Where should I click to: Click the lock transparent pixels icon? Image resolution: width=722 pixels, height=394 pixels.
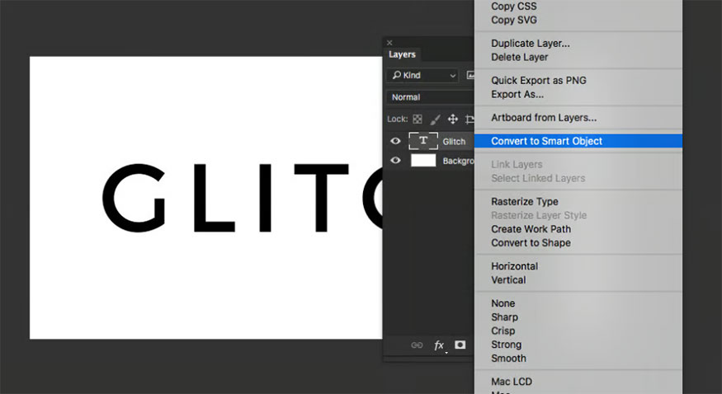tap(418, 120)
